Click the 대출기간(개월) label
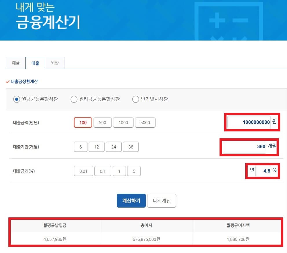This screenshot has width=287, height=253. click(x=26, y=147)
